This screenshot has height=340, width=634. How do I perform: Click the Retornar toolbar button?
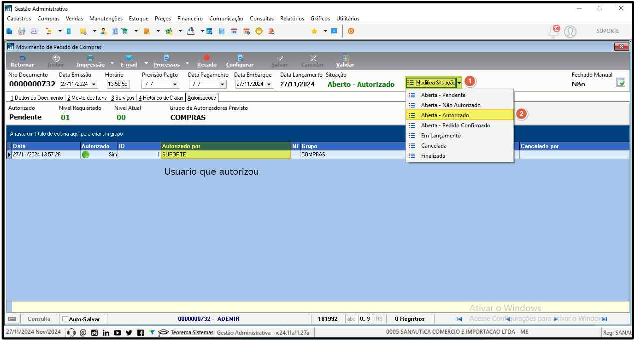click(x=22, y=61)
